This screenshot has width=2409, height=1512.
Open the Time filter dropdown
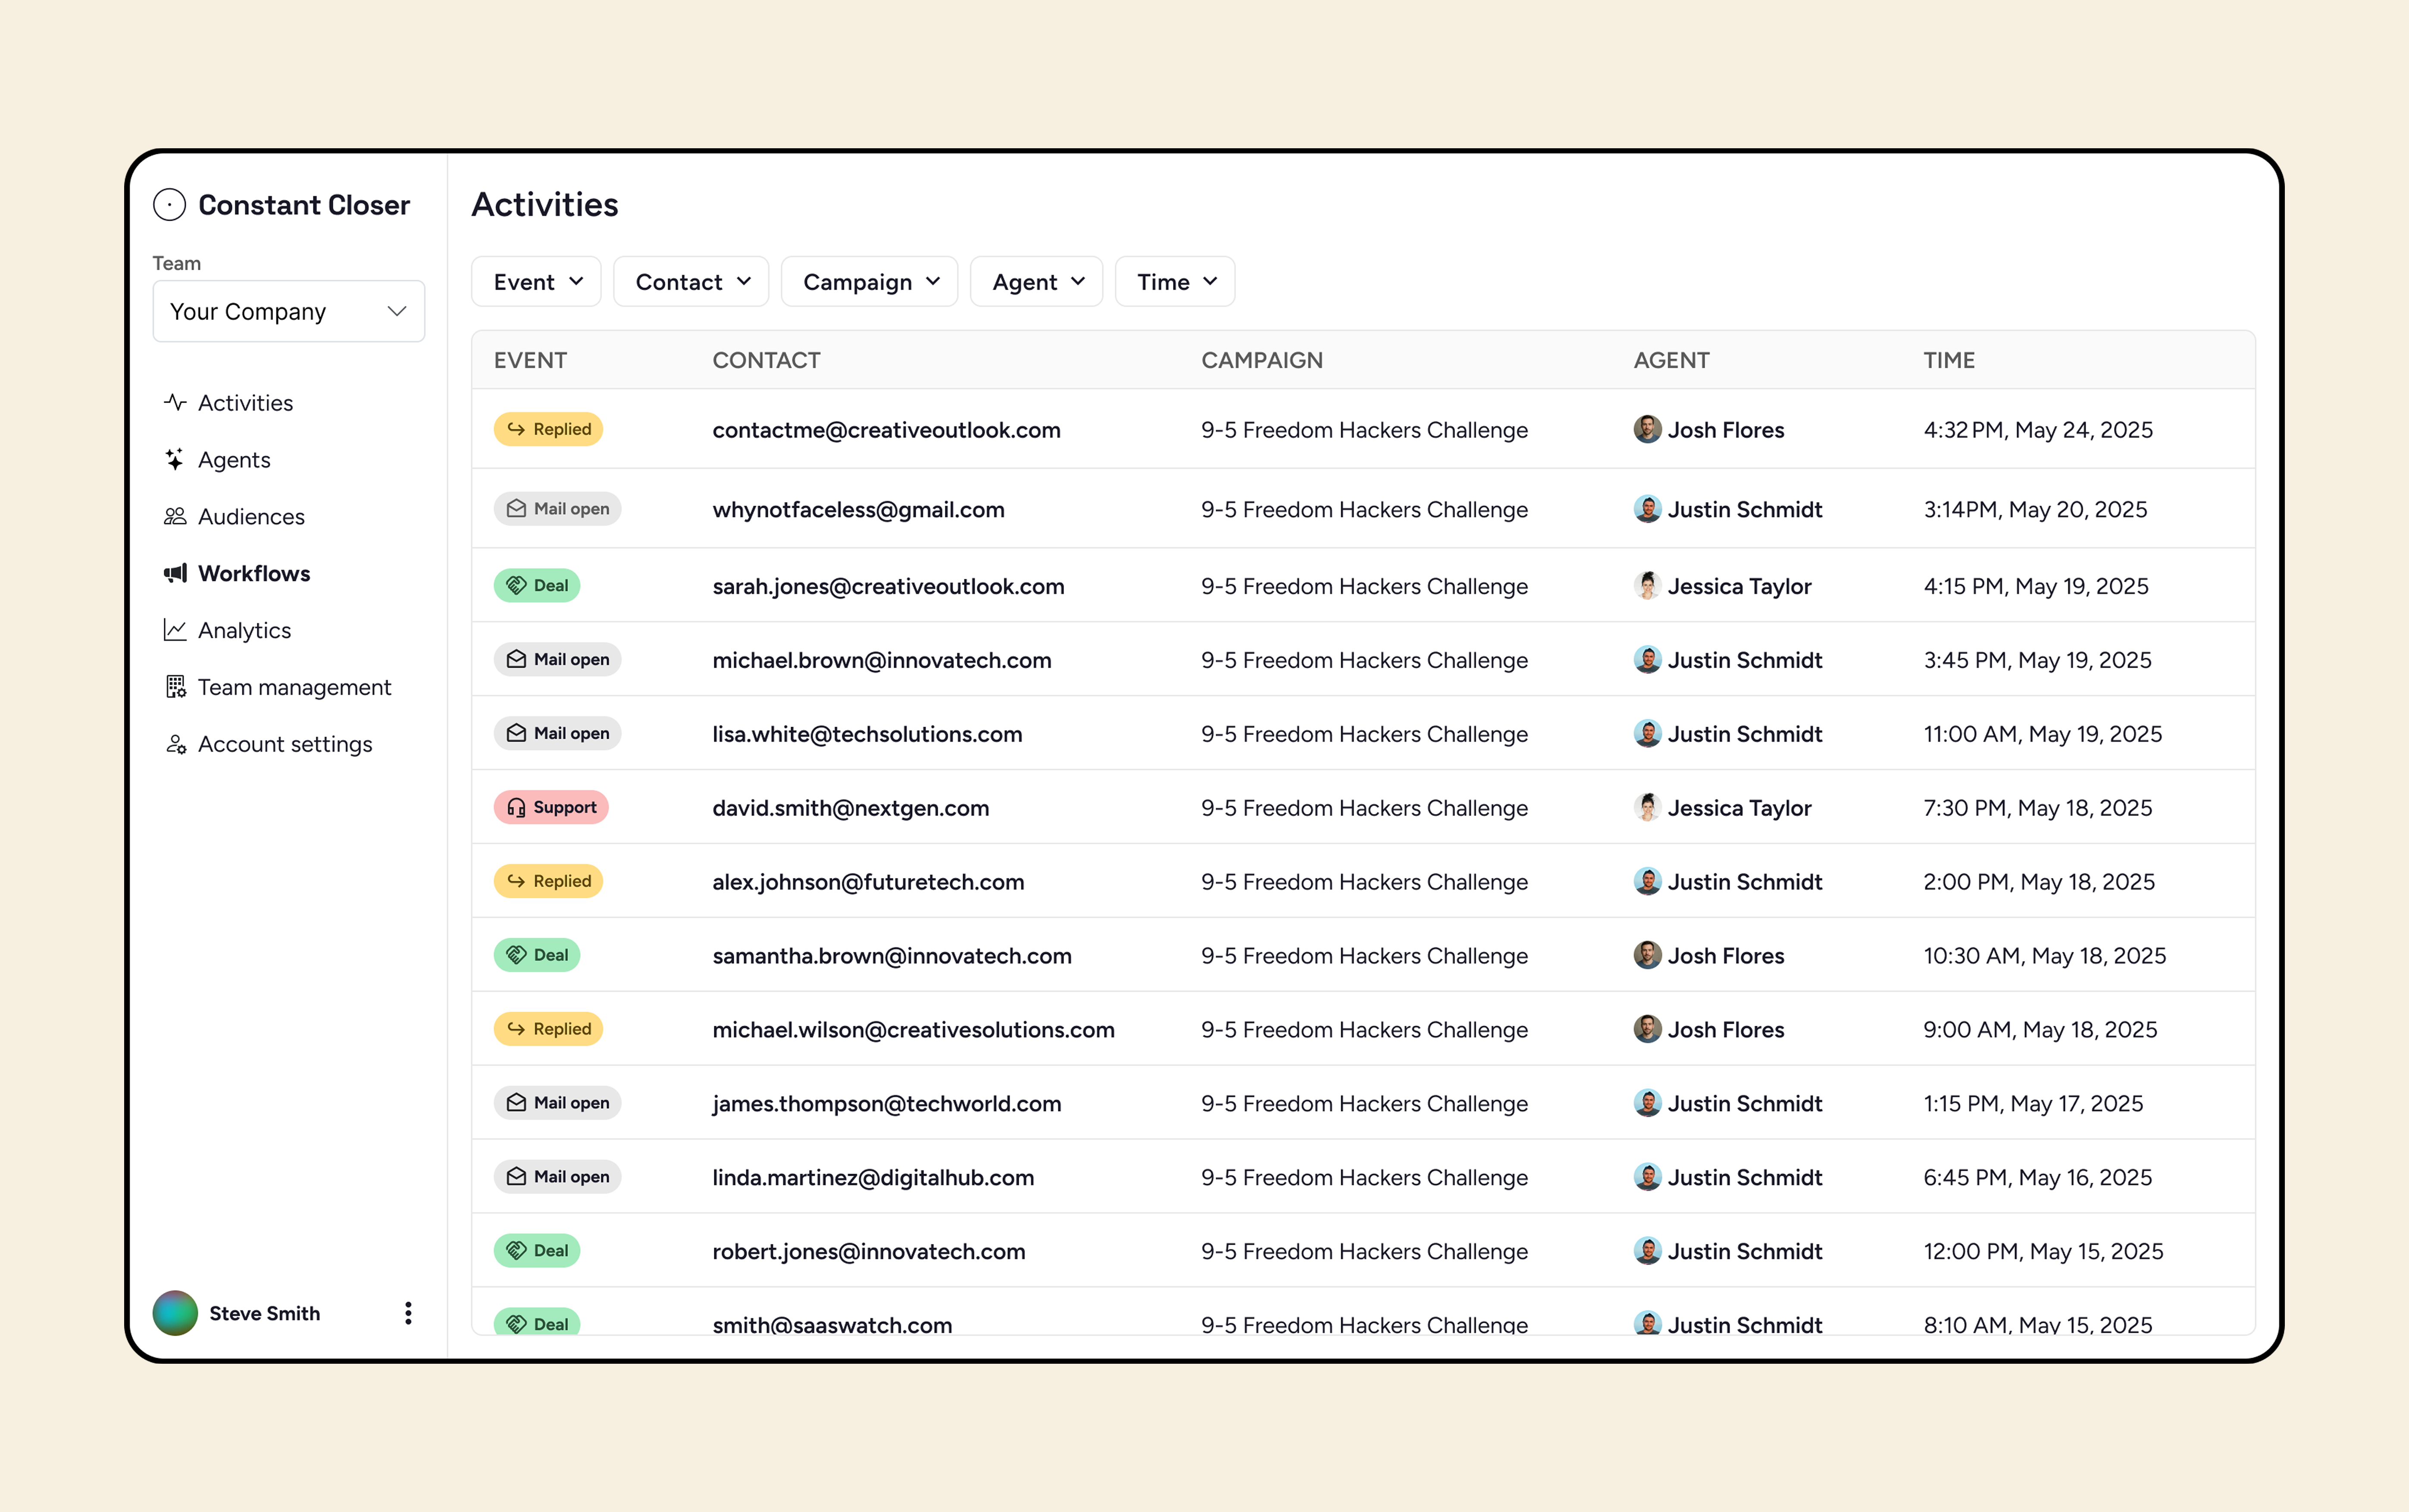(1175, 282)
